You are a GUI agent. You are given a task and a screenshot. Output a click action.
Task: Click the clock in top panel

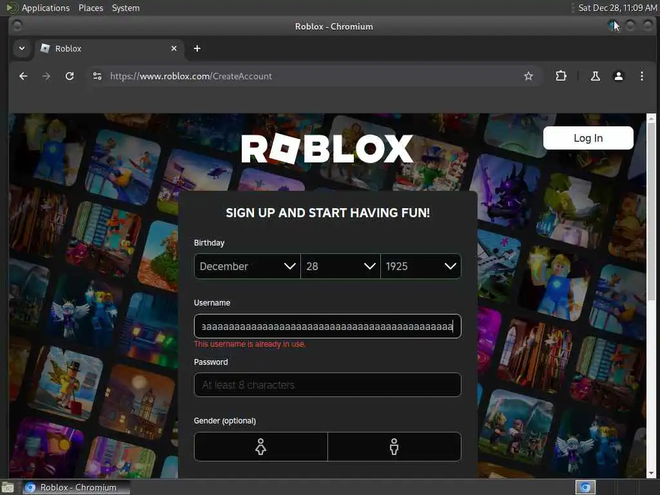click(x=617, y=8)
